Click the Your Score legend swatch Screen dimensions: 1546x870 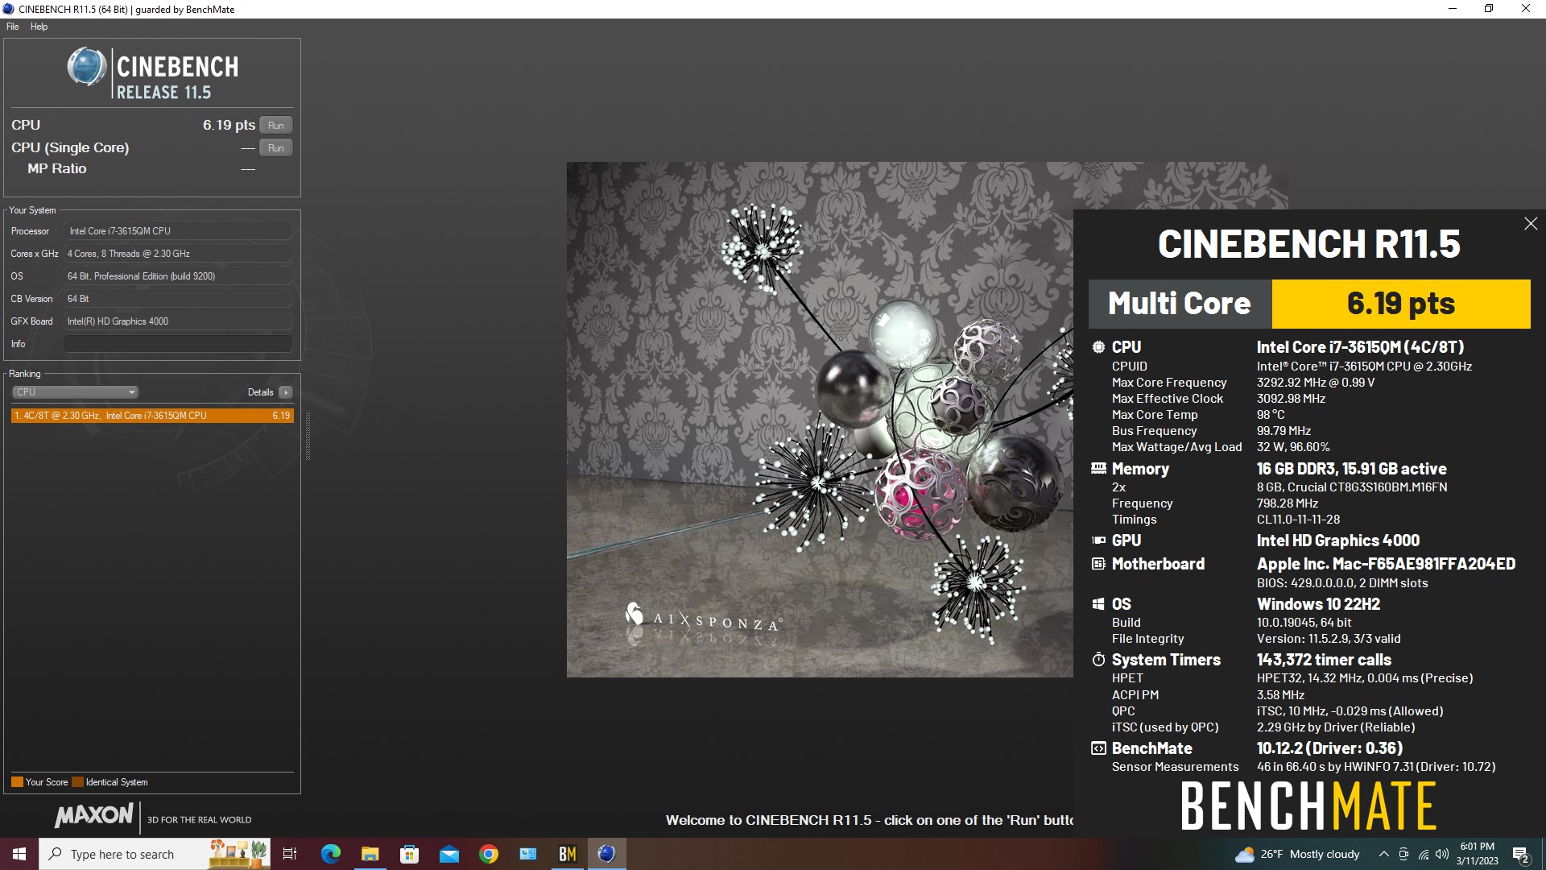(17, 781)
